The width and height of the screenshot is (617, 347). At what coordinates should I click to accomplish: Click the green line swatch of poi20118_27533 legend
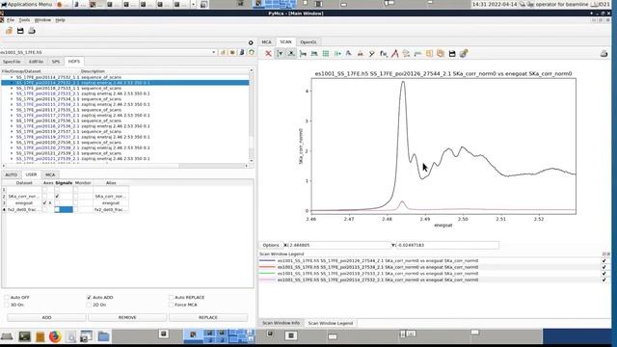pyautogui.click(x=267, y=273)
